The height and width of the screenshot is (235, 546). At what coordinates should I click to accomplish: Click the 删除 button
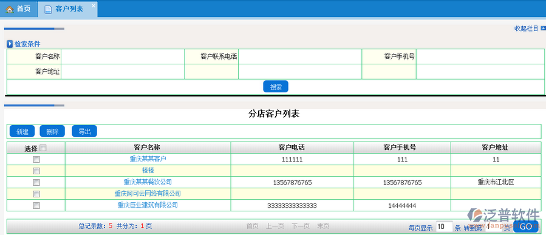[52, 131]
